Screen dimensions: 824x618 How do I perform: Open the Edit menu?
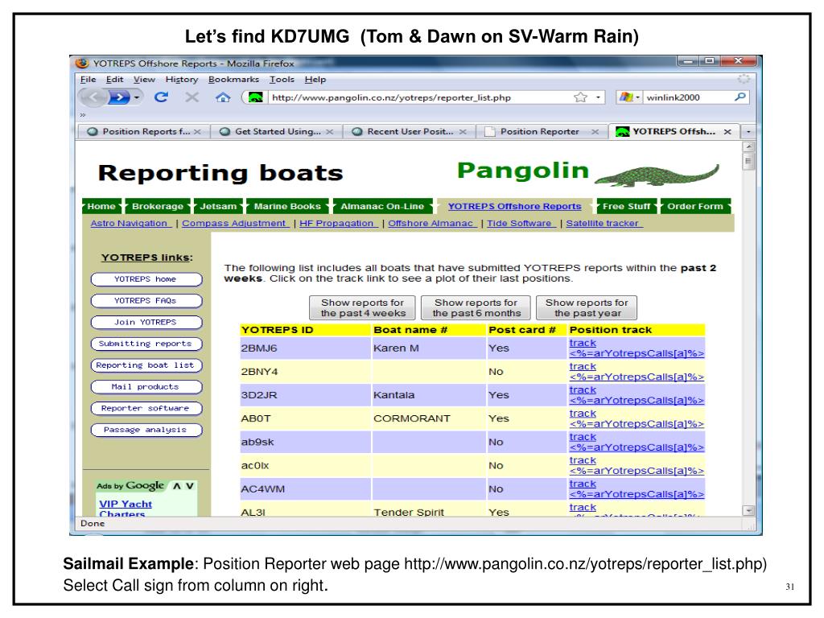[x=114, y=80]
